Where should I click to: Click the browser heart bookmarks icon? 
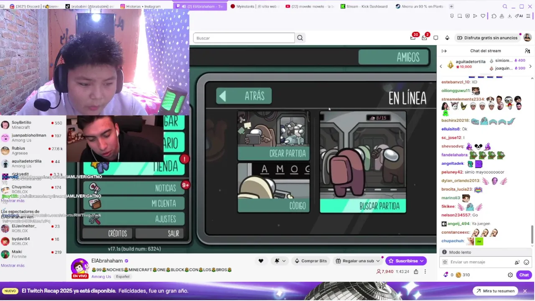pyautogui.click(x=483, y=16)
